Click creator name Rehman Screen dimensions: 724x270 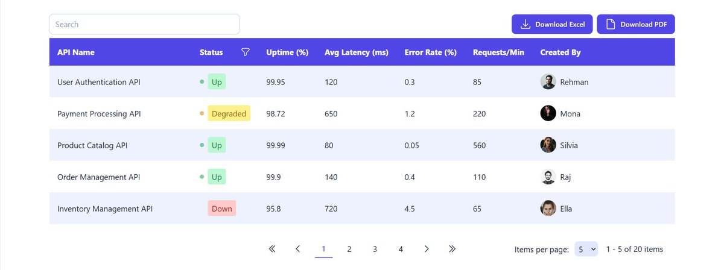point(574,82)
